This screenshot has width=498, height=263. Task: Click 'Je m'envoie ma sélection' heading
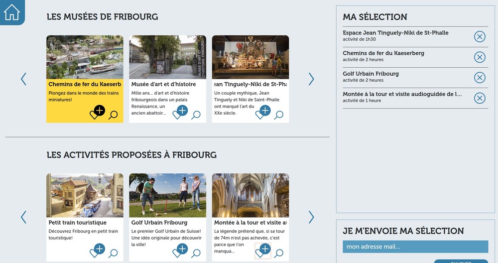click(x=403, y=231)
